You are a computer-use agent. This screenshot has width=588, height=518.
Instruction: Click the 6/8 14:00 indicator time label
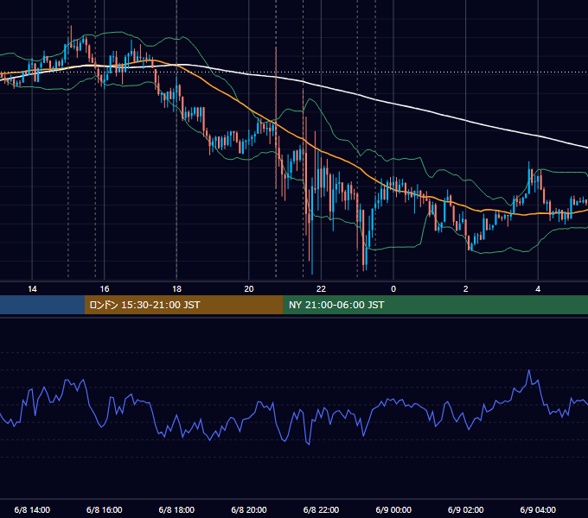point(32,509)
